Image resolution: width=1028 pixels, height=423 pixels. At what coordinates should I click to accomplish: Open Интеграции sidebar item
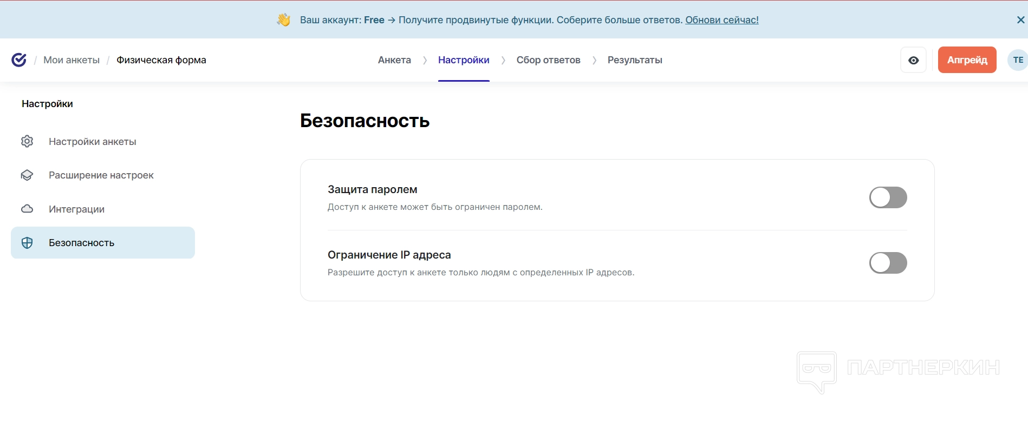click(103, 209)
